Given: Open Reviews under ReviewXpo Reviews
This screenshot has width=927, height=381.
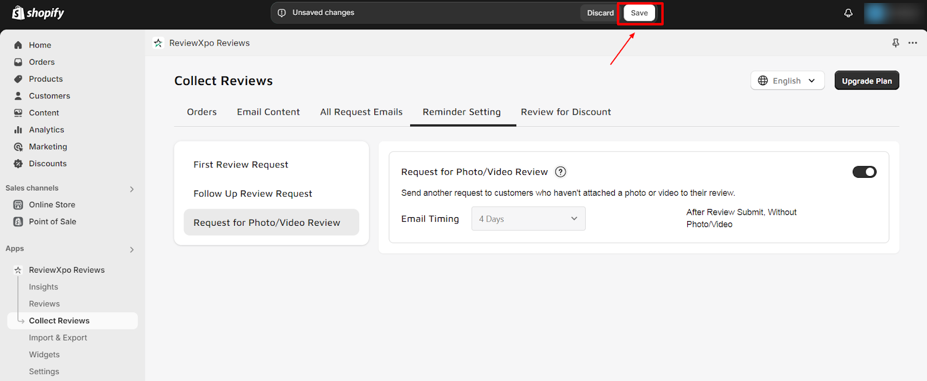Looking at the screenshot, I should [45, 303].
